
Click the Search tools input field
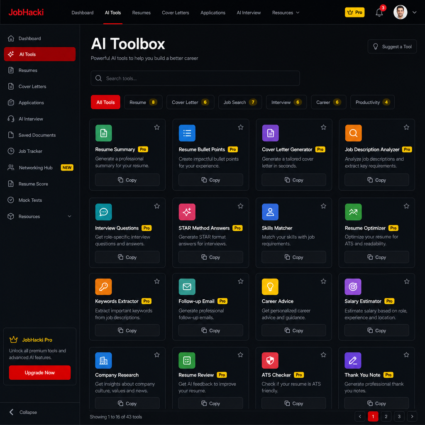(x=195, y=78)
